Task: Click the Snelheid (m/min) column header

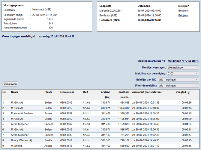Action: point(124,94)
